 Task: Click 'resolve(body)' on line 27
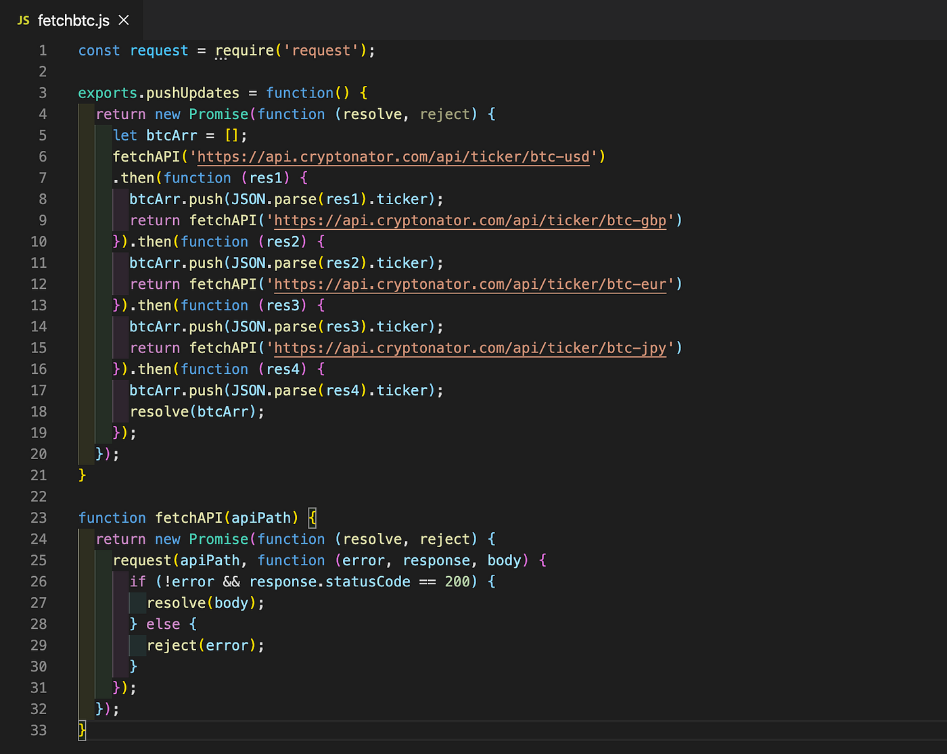point(202,603)
